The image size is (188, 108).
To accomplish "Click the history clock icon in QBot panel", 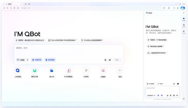I will tap(174, 84).
